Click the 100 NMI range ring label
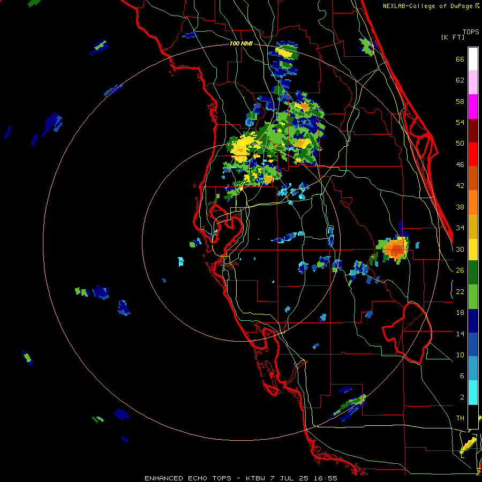Screen dimensions: 482x482 pos(241,44)
